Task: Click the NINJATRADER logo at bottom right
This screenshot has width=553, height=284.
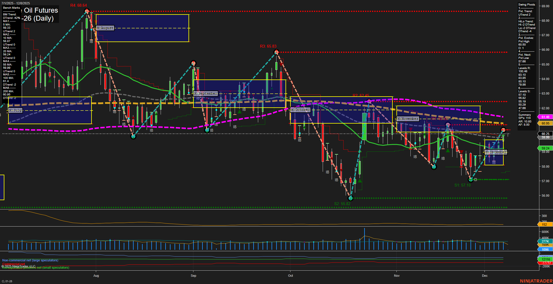Action: (537, 281)
